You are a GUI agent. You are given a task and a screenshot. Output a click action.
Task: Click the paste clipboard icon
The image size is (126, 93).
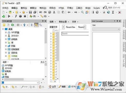63,12
